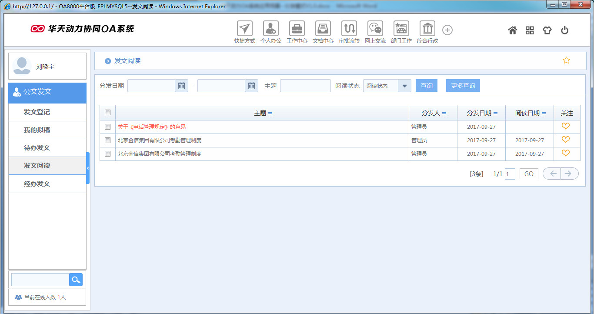Open the 快捷方式 shortcuts icon

point(244,30)
